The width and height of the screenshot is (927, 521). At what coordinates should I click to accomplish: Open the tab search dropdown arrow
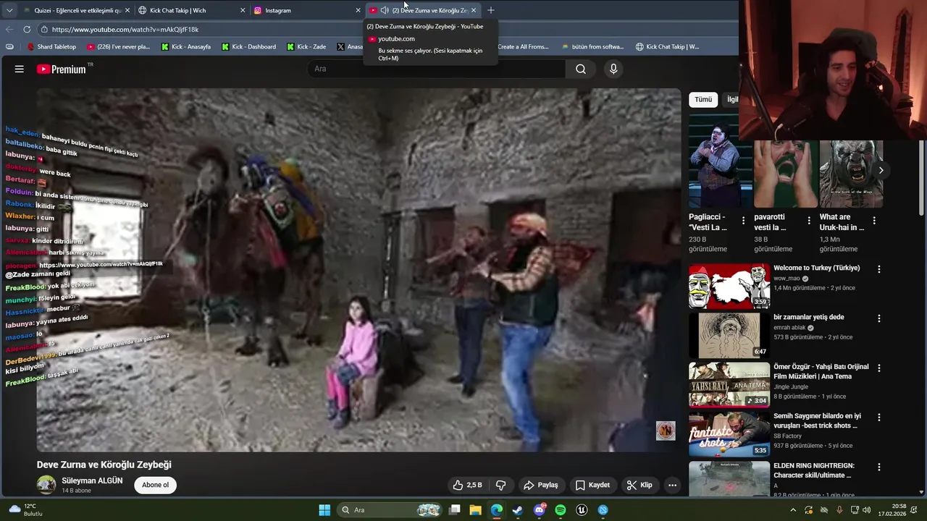9,10
